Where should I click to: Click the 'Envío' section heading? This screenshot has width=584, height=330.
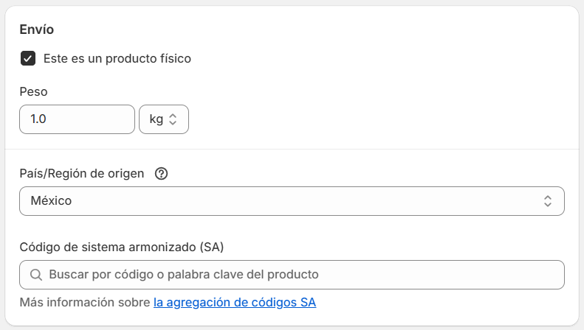(36, 29)
